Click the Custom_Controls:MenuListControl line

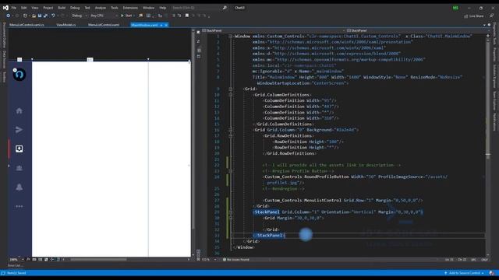[343, 201]
